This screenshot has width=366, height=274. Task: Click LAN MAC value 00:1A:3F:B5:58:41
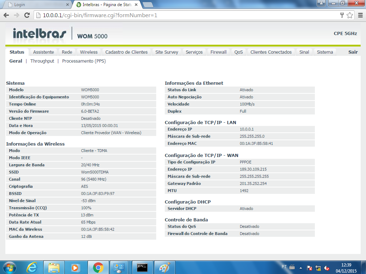(x=256, y=143)
